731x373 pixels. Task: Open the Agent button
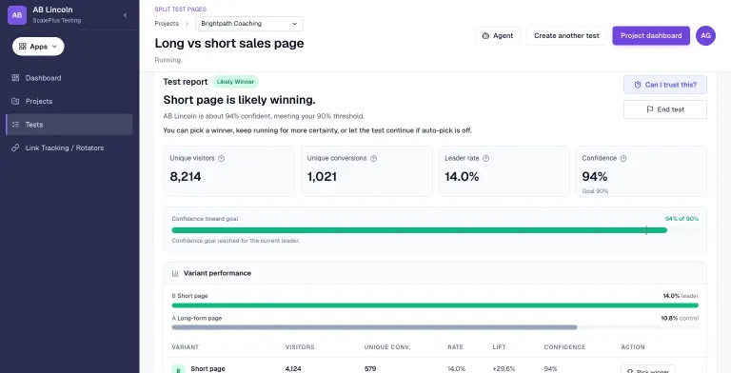[x=498, y=36]
